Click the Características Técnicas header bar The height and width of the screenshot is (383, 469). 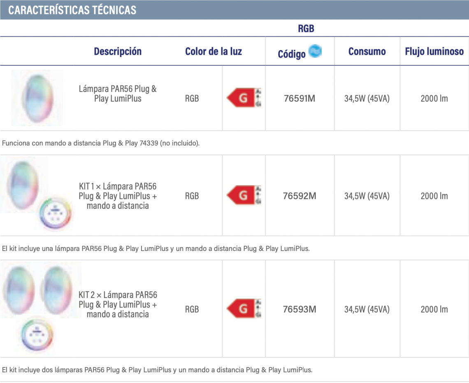click(x=234, y=10)
